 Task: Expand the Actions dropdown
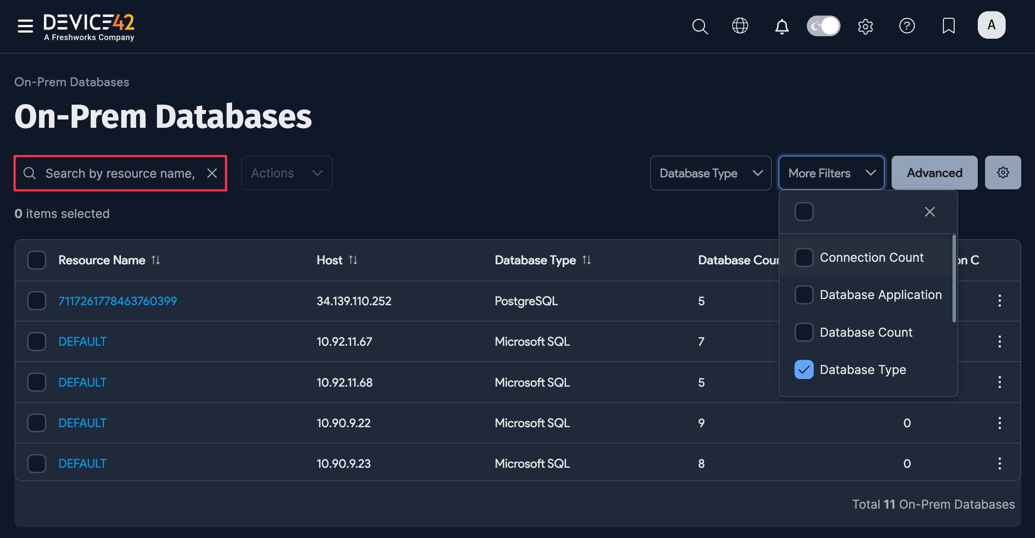tap(286, 173)
